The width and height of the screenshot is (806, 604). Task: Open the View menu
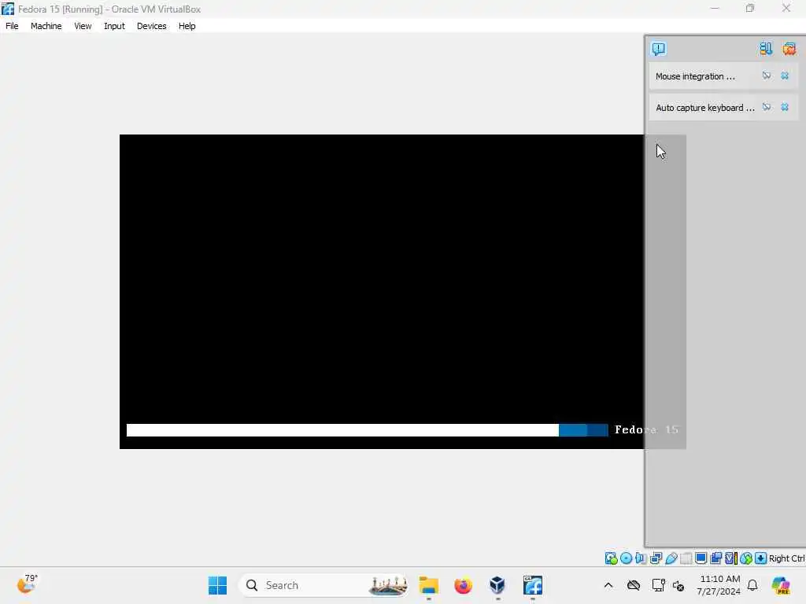click(x=83, y=26)
